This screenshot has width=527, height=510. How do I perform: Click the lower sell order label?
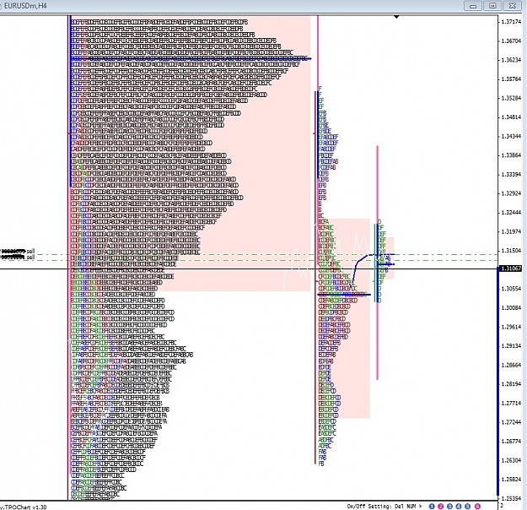click(x=18, y=258)
